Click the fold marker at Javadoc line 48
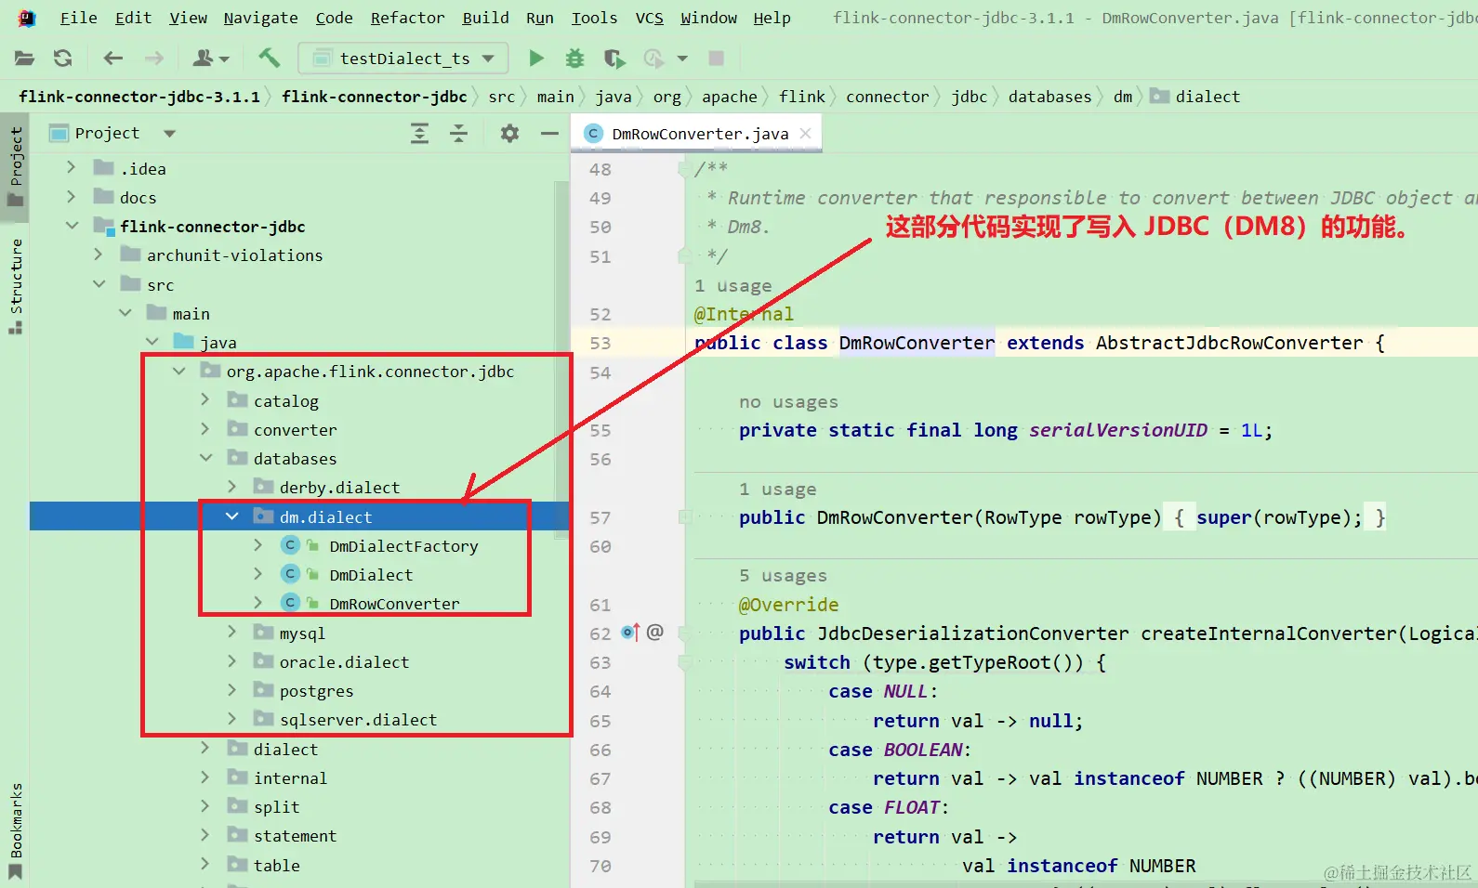The width and height of the screenshot is (1478, 888). tap(684, 169)
